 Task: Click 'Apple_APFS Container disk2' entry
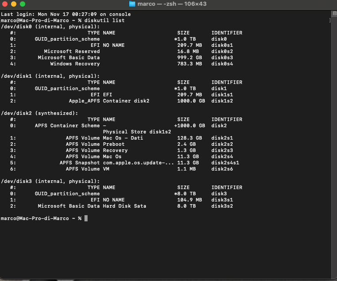click(x=109, y=101)
